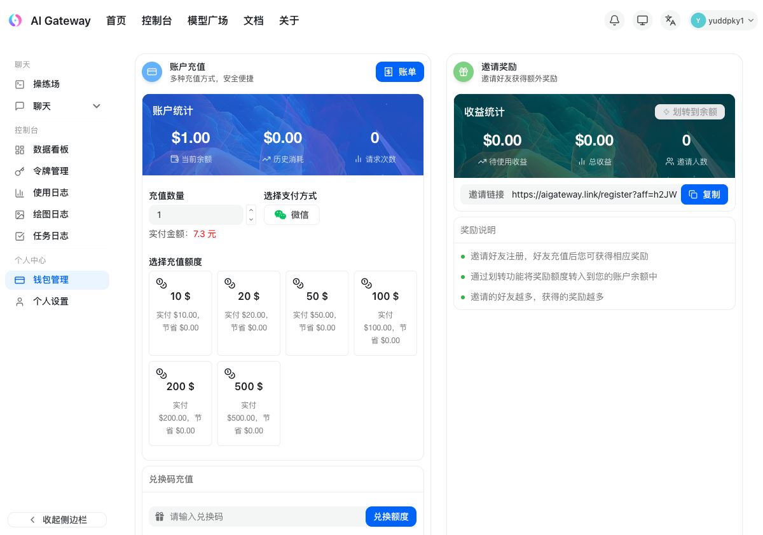Open 关于 in top navigation

click(x=289, y=20)
